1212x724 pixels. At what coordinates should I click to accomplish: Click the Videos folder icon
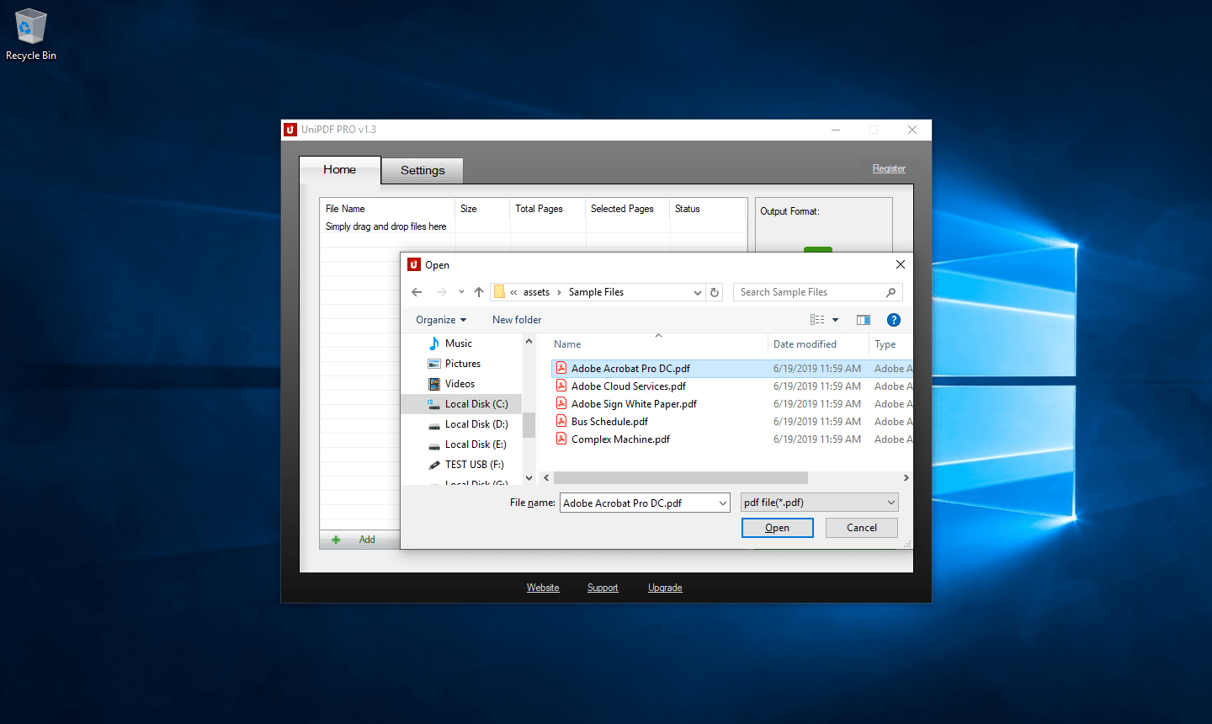434,384
